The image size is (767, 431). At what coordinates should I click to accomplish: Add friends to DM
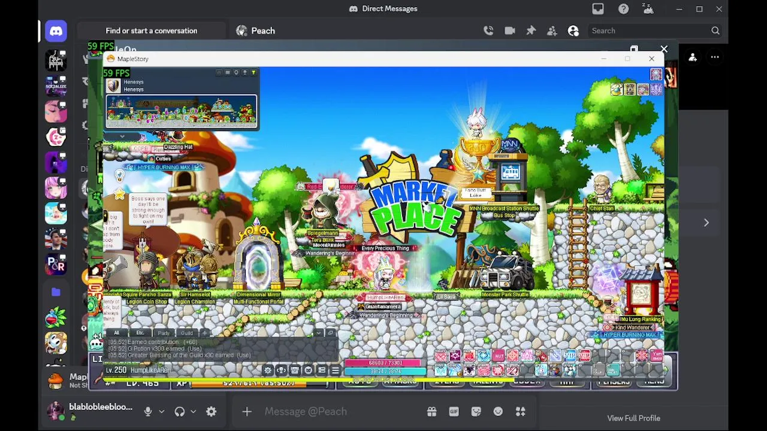[552, 31]
